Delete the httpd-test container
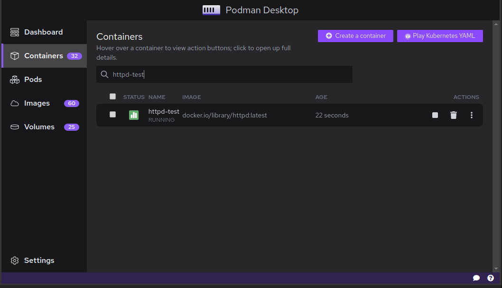Image resolution: width=502 pixels, height=288 pixels. tap(453, 115)
